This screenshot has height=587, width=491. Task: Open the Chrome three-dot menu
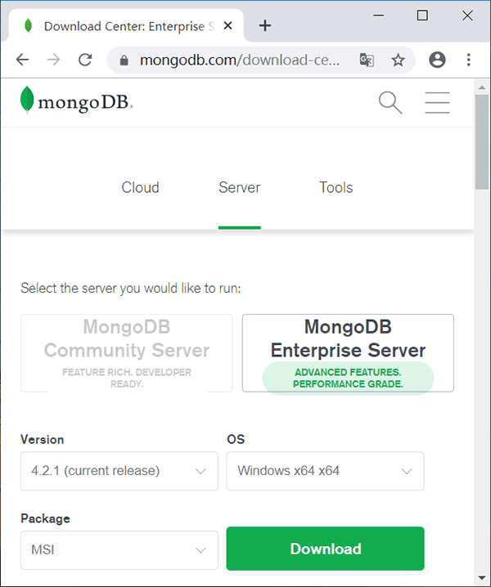469,60
